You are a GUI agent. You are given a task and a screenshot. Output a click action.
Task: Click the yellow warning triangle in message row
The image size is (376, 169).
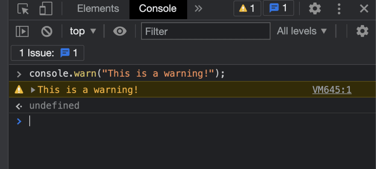coord(19,90)
